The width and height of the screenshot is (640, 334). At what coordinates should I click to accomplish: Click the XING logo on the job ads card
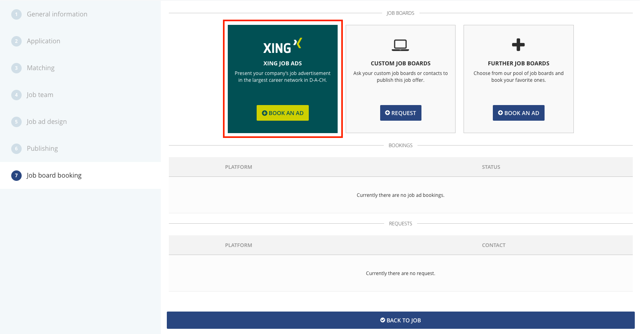pyautogui.click(x=283, y=46)
